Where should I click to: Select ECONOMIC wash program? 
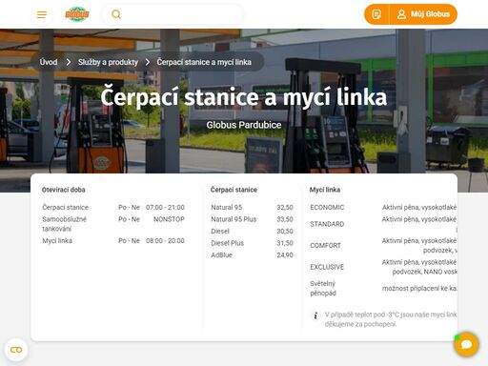coord(327,208)
